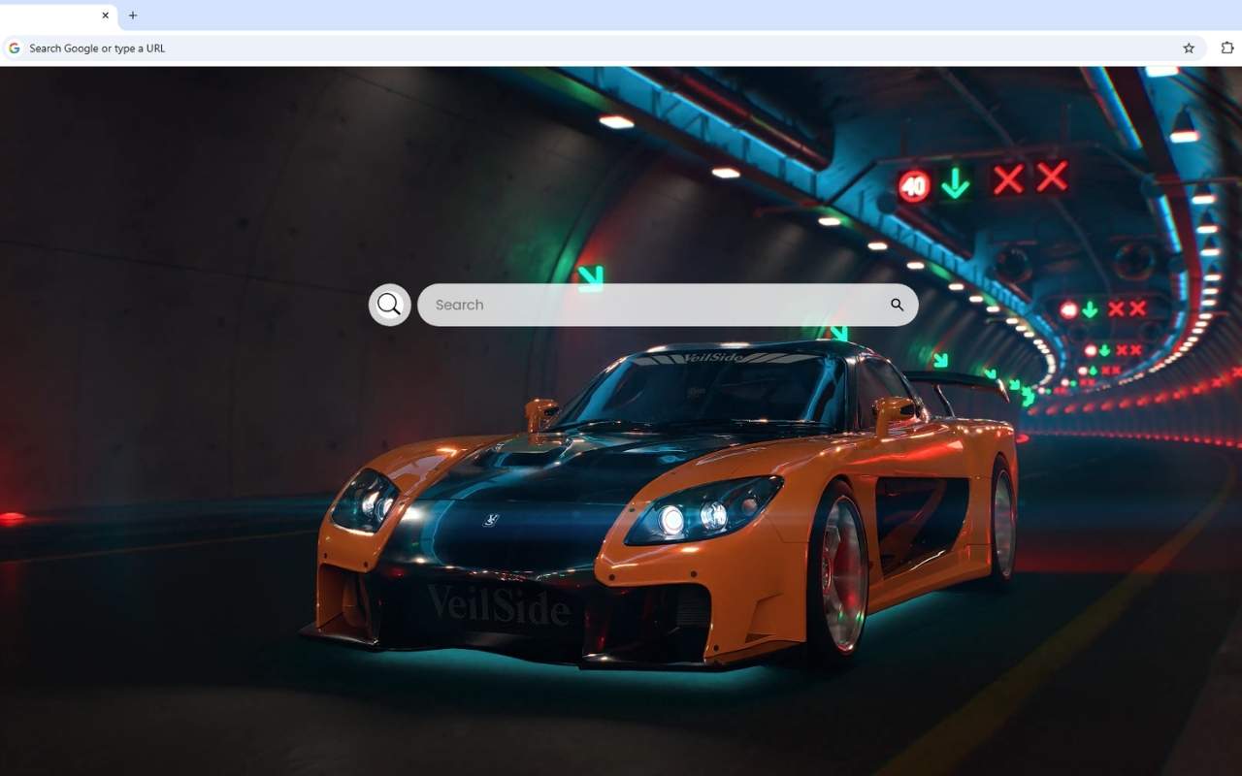Click the round magnifier icon left of search box
The image size is (1242, 776).
(x=389, y=305)
